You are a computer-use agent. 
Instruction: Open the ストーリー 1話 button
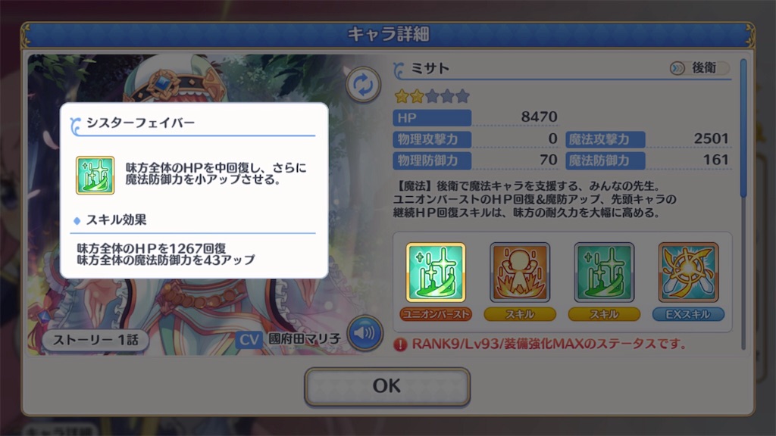tap(95, 340)
